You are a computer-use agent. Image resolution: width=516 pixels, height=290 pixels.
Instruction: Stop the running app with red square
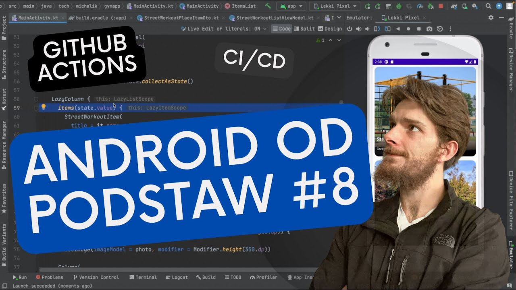click(440, 6)
